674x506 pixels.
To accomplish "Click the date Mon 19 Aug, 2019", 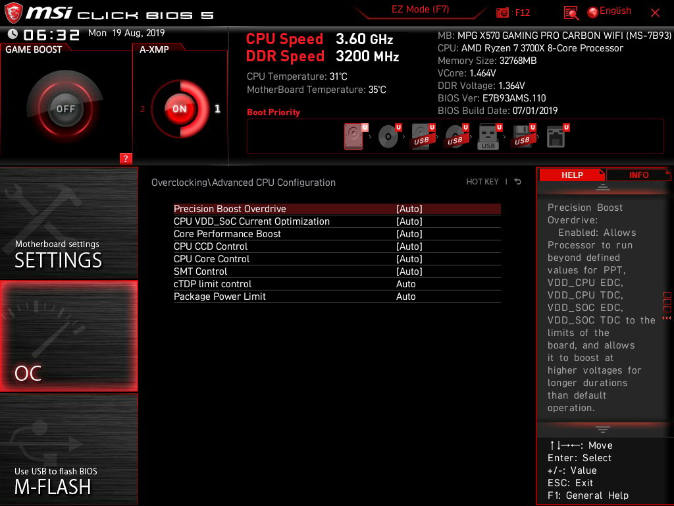I will click(x=126, y=33).
